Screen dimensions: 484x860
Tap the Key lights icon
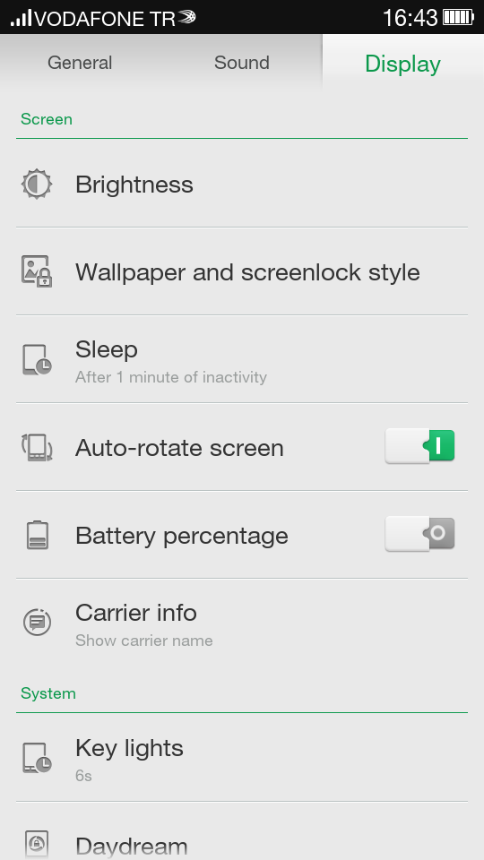coord(37,758)
